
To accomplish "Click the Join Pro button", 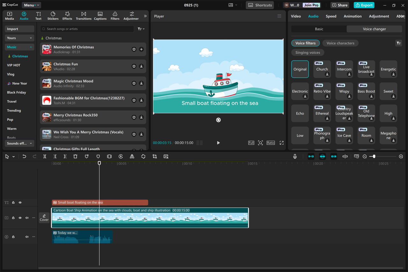I will tap(311, 5).
